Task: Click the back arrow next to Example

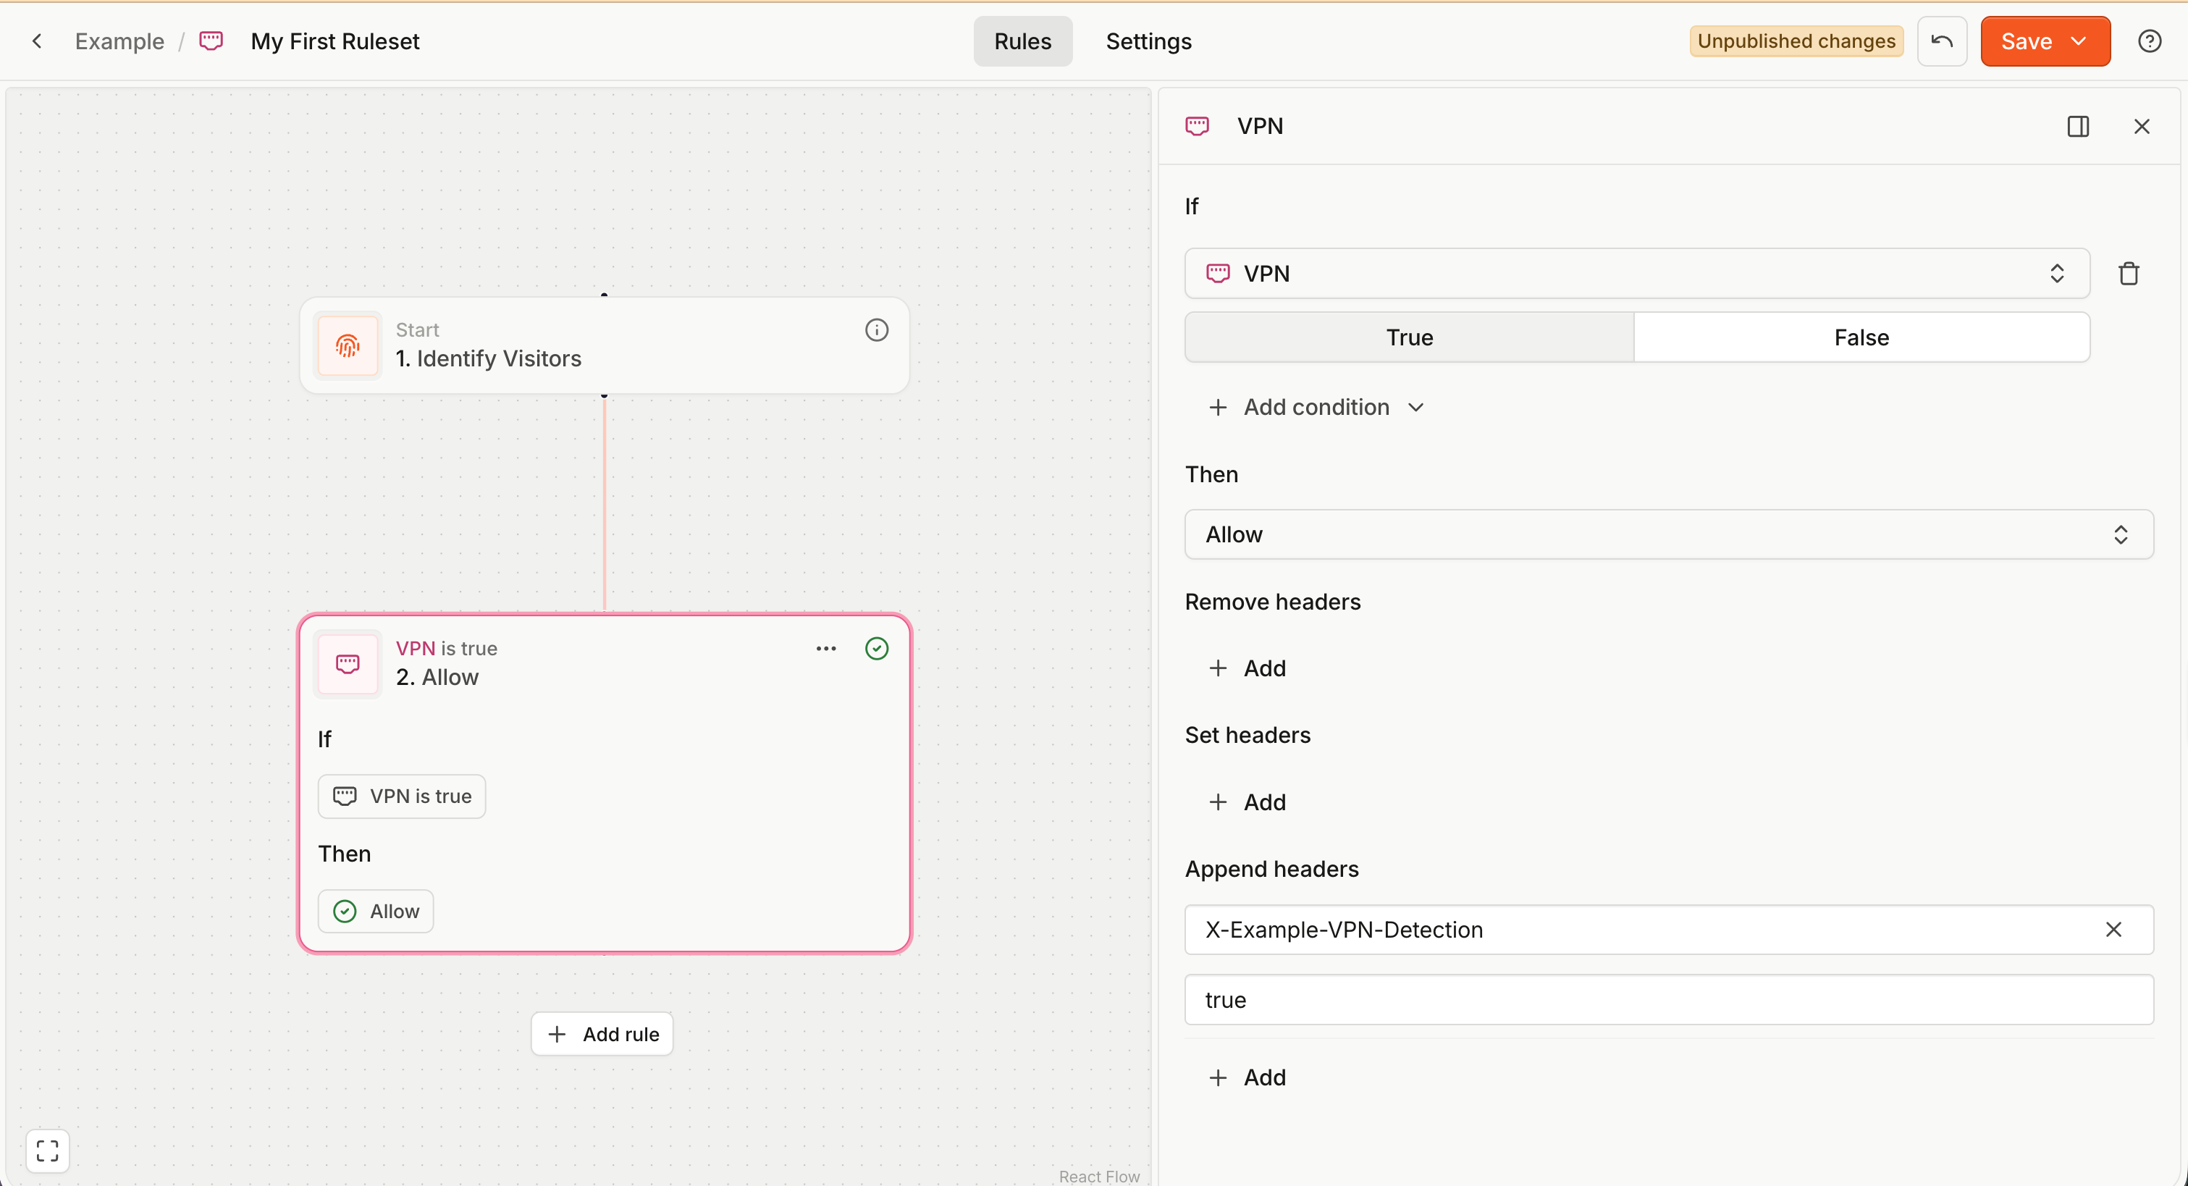Action: [x=36, y=41]
